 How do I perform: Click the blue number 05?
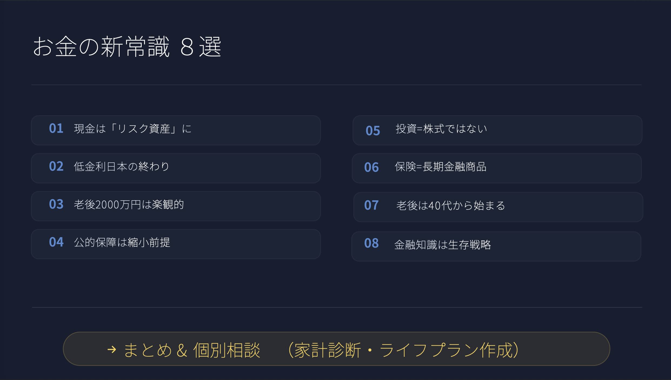click(373, 131)
